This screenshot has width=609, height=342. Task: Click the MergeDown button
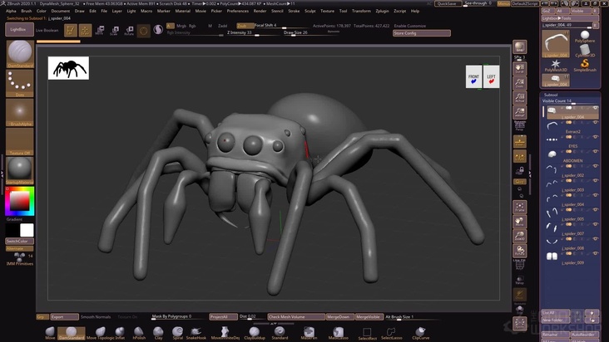pyautogui.click(x=338, y=316)
